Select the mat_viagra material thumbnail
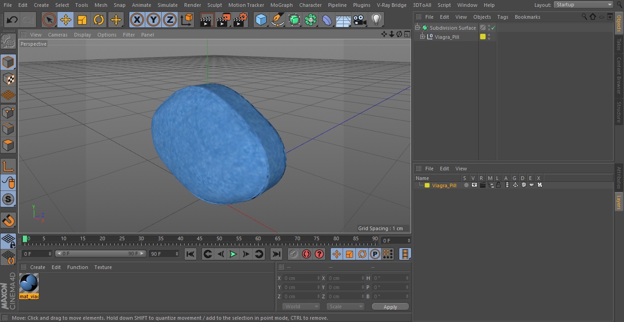The width and height of the screenshot is (624, 322). [29, 286]
